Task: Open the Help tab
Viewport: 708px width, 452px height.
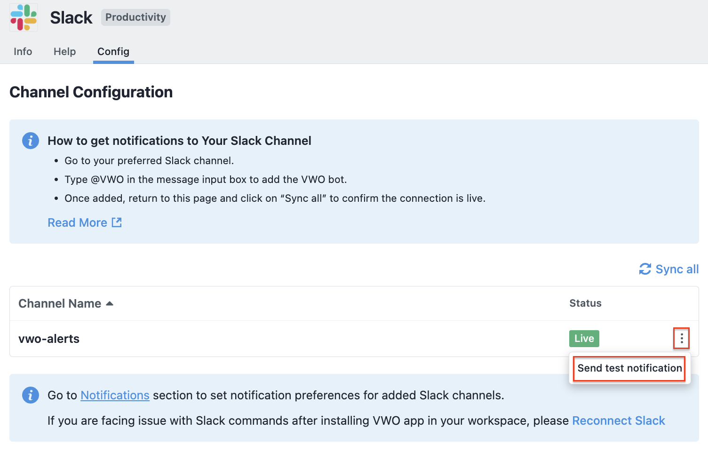Action: 64,51
